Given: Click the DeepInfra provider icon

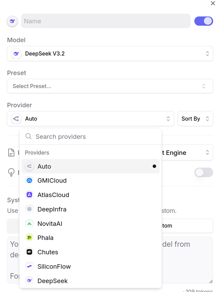Looking at the screenshot, I should coord(29,209).
